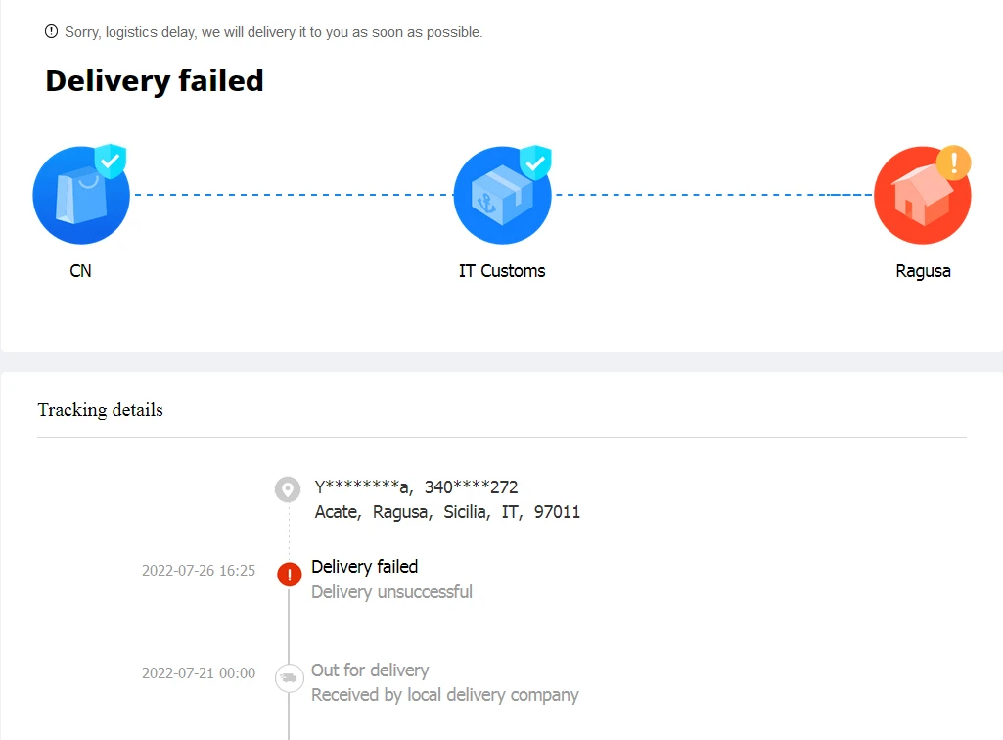Click the delivery truck timeline icon

tap(289, 677)
